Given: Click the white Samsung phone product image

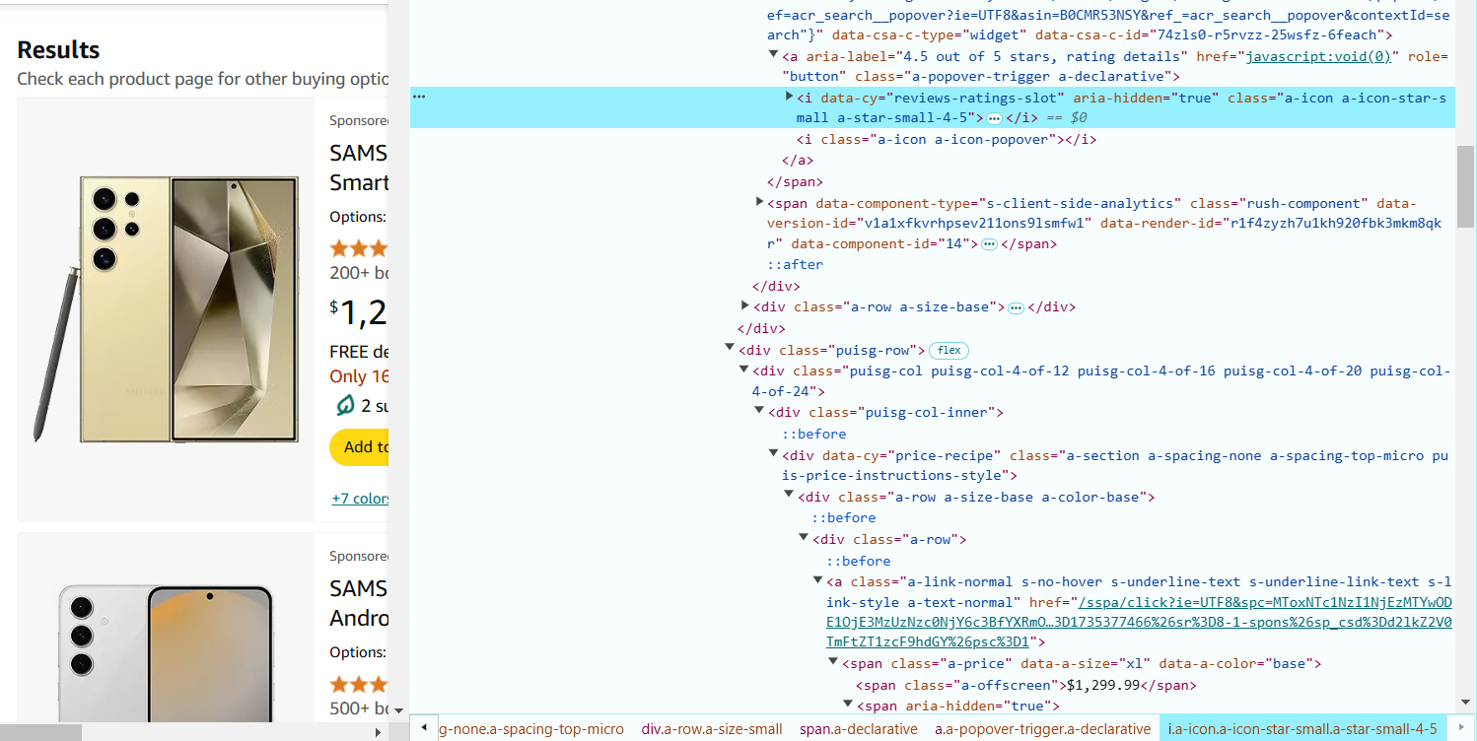Looking at the screenshot, I should tap(167, 653).
